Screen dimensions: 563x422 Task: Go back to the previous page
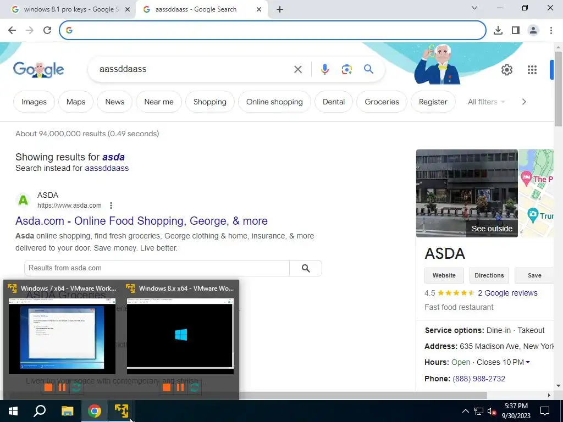coord(12,30)
